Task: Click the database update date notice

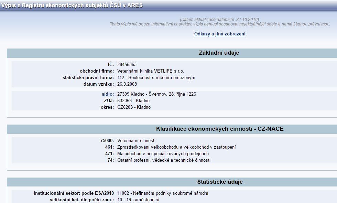Action: (x=219, y=20)
